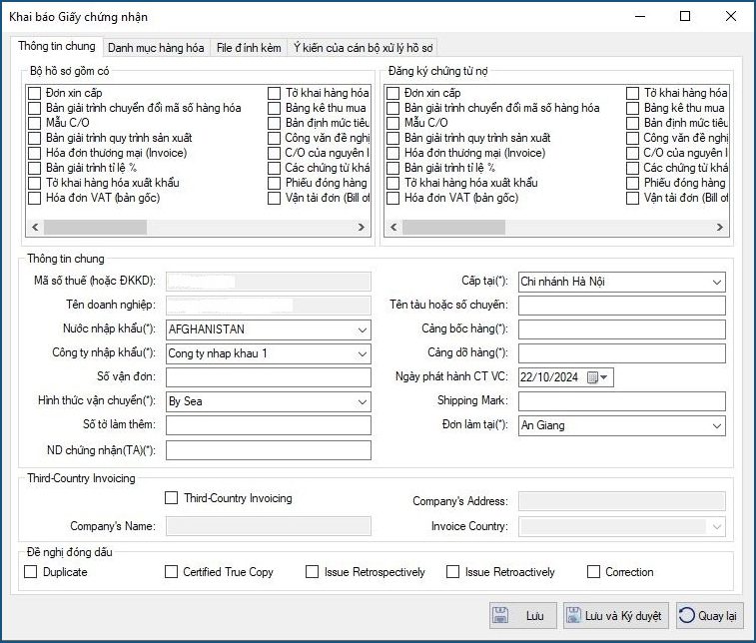Screen dimensions: 756x643
Task: Tick the Duplicate stamp option
Action: tap(30, 572)
